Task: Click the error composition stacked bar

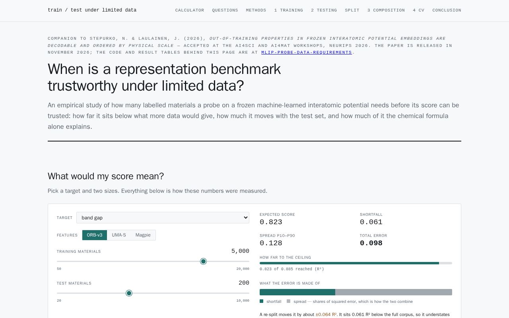Action: coord(356,292)
